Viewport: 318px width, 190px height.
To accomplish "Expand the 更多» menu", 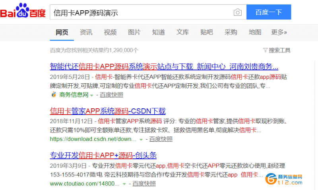I will click(x=279, y=32).
